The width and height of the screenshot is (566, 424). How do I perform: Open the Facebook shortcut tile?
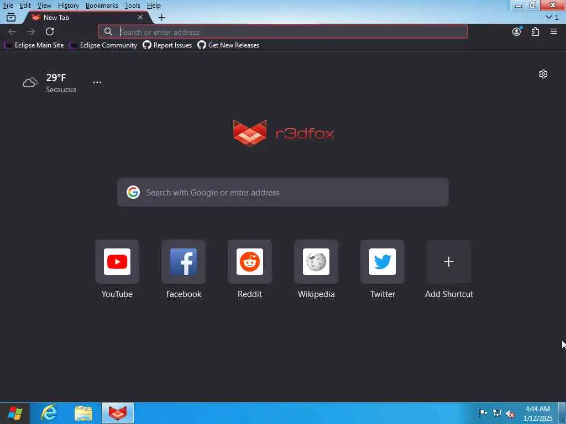coord(184,262)
